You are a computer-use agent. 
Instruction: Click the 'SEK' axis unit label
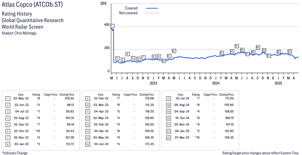pos(103,3)
